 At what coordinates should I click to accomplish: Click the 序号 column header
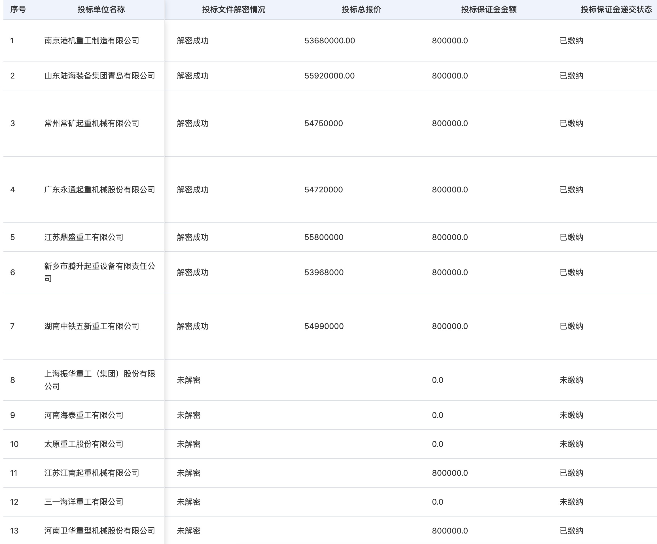click(18, 9)
